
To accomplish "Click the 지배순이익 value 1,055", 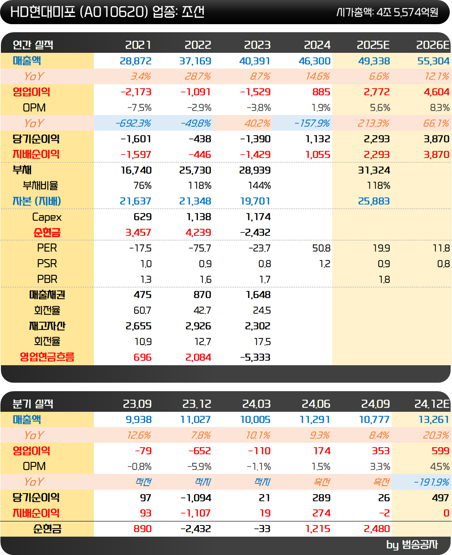I will tap(317, 155).
